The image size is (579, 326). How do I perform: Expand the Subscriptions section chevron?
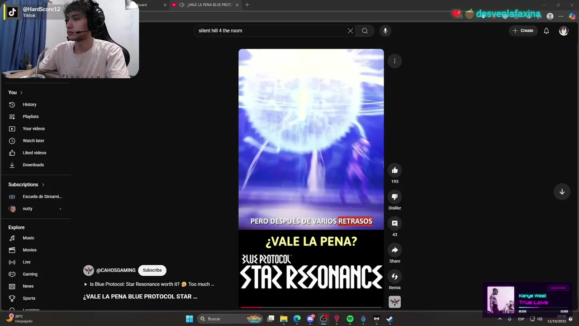click(x=43, y=185)
